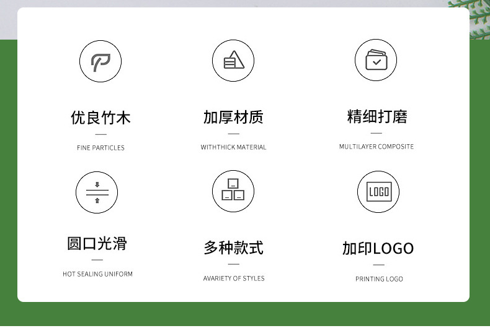The width and height of the screenshot is (490, 336).
Task: Click the stacked boxes icon above 多种款式
Action: coord(233,191)
